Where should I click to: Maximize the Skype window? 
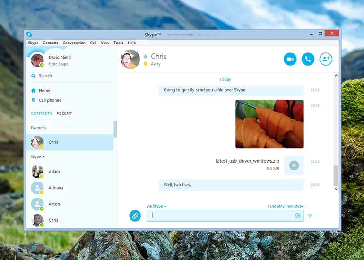(x=321, y=34)
